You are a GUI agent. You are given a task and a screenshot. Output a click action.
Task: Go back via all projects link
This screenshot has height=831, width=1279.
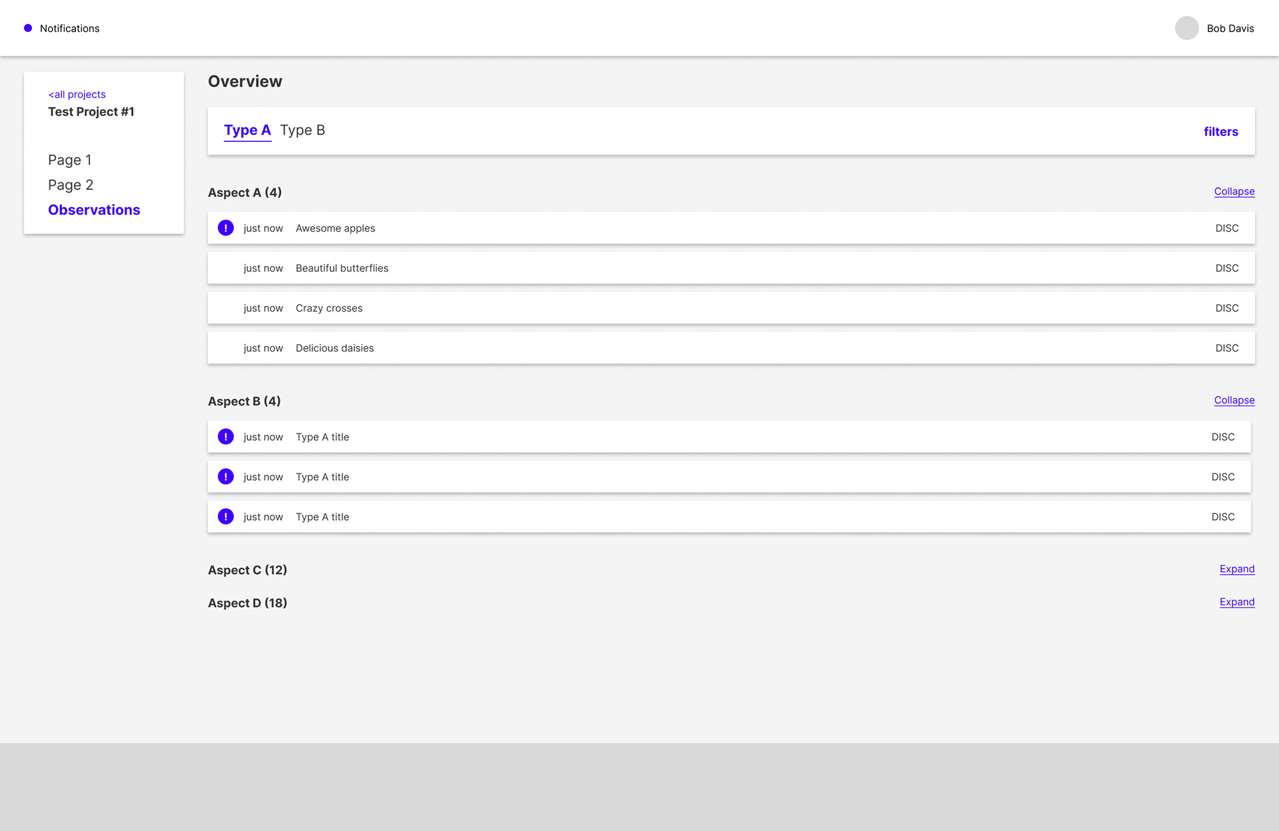click(77, 95)
